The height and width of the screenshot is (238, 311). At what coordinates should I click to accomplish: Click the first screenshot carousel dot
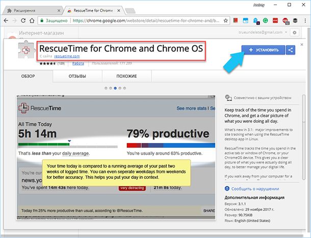(x=106, y=88)
